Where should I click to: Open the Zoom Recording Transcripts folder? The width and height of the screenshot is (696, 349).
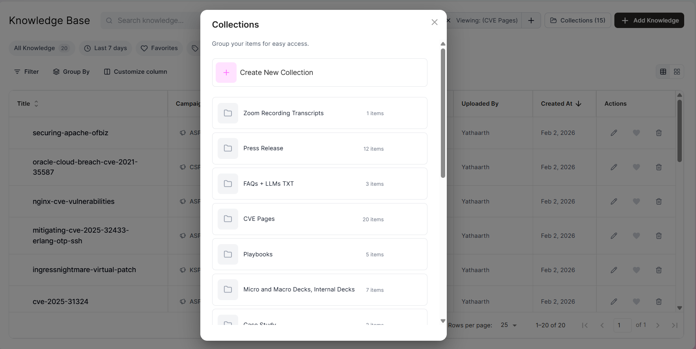[x=319, y=113]
